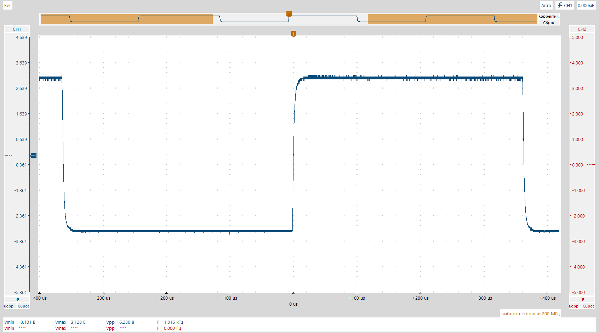Click the orange T marker in overview strip
This screenshot has width=599, height=333.
289,14
